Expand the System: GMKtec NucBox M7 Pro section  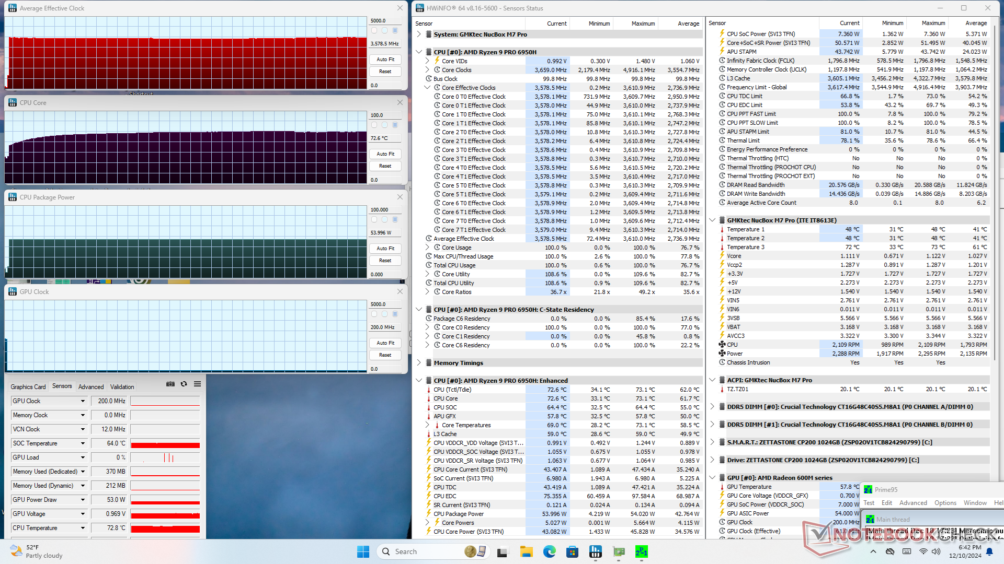(419, 34)
